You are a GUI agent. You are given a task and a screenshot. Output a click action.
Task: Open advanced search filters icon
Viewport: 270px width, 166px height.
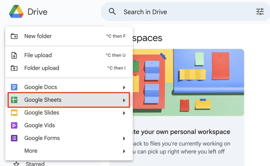tap(260, 12)
